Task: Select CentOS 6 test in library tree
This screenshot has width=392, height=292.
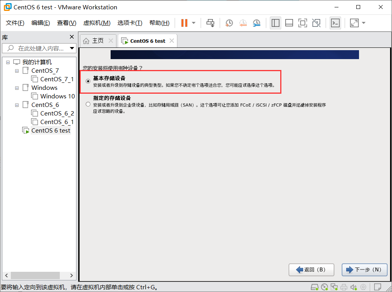Action: [x=51, y=131]
